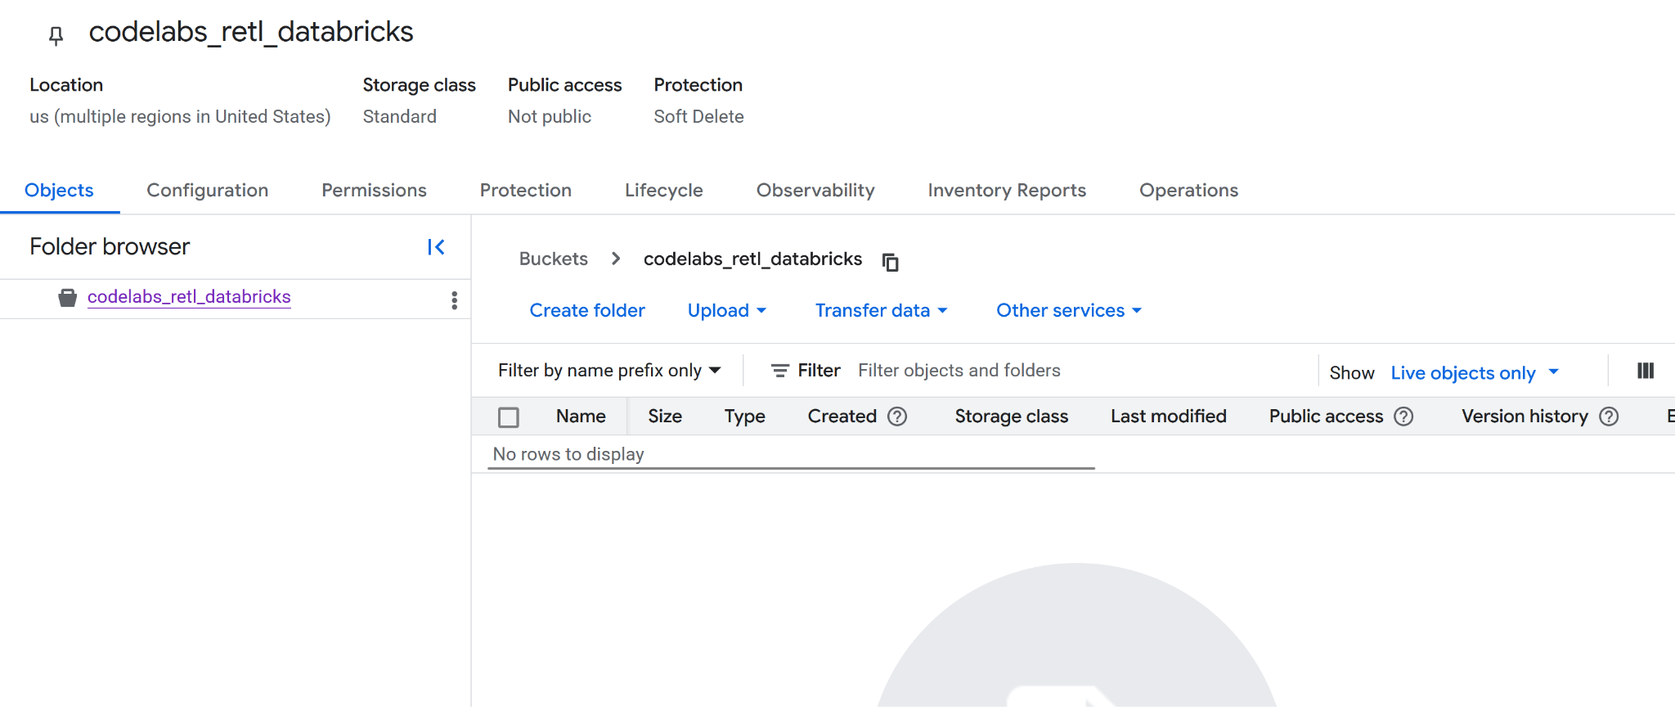Click the Version history help icon

[x=1609, y=417]
